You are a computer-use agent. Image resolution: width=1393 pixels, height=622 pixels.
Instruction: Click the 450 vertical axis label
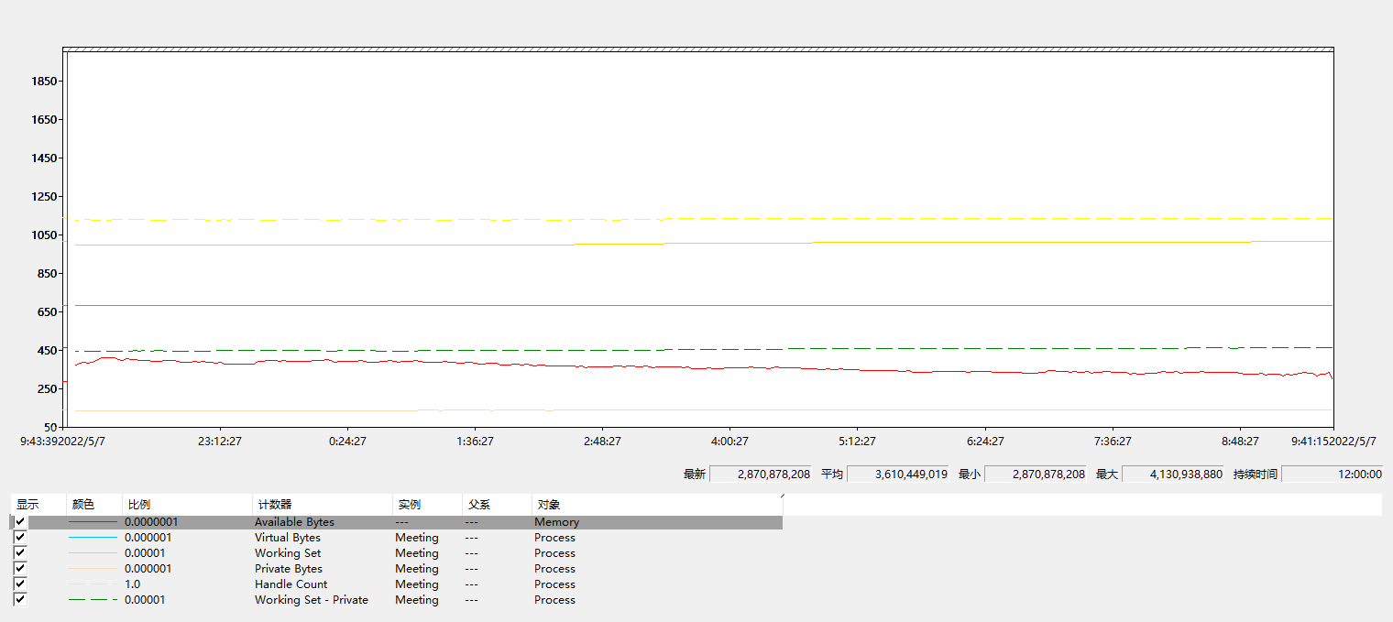pyautogui.click(x=47, y=351)
